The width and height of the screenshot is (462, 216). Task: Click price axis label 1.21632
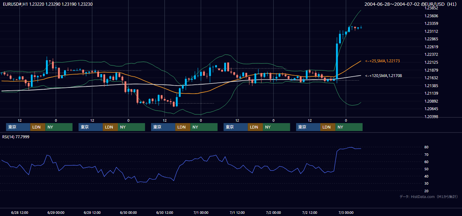coord(431,78)
